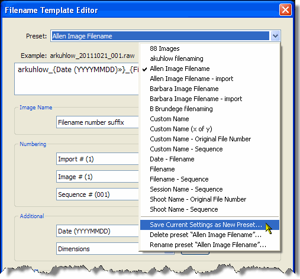The image size is (300, 279).
Task: Select the plain Filename preset
Action: pos(209,169)
